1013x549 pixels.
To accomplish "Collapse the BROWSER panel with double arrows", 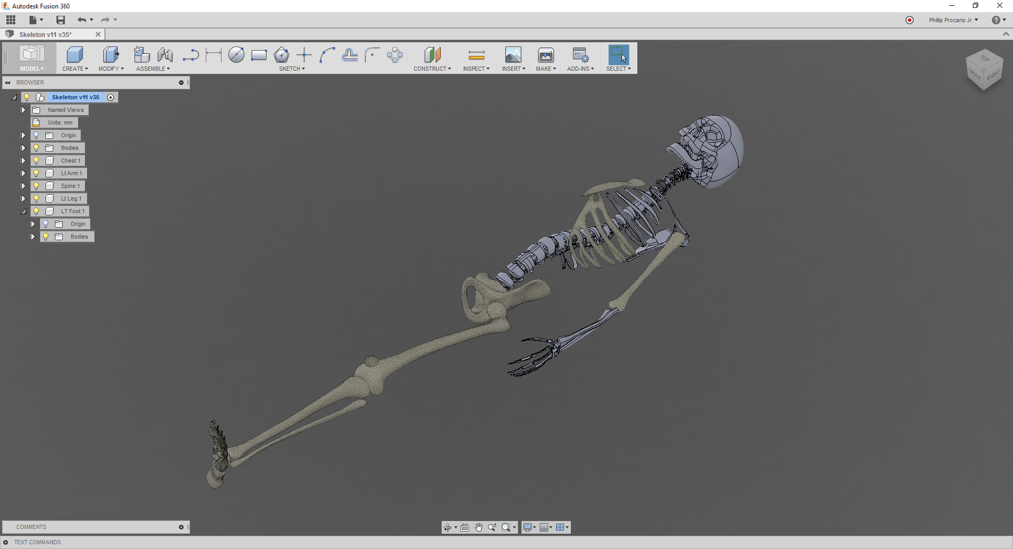I will pos(8,83).
